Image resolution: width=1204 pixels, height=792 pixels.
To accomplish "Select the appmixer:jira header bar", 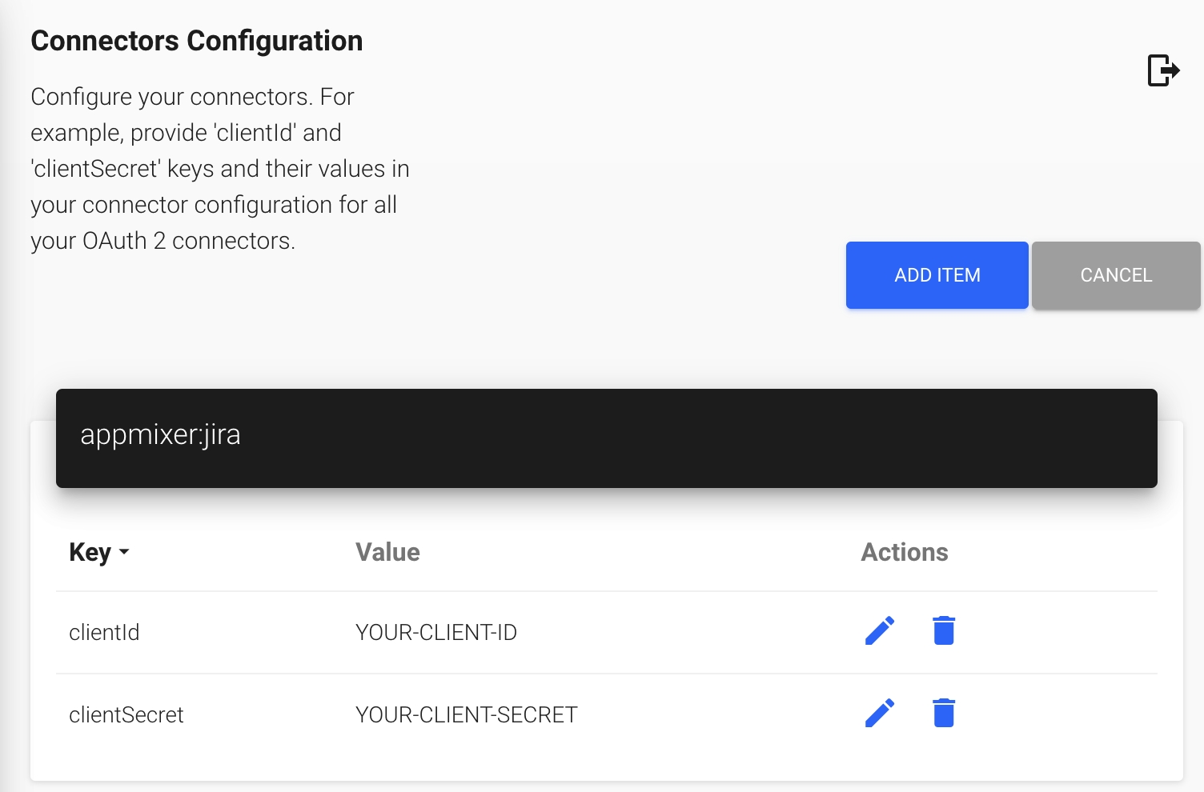I will (606, 438).
